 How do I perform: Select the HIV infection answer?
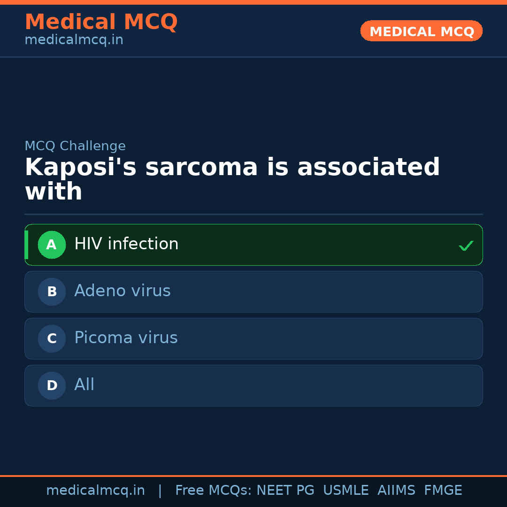pyautogui.click(x=126, y=244)
